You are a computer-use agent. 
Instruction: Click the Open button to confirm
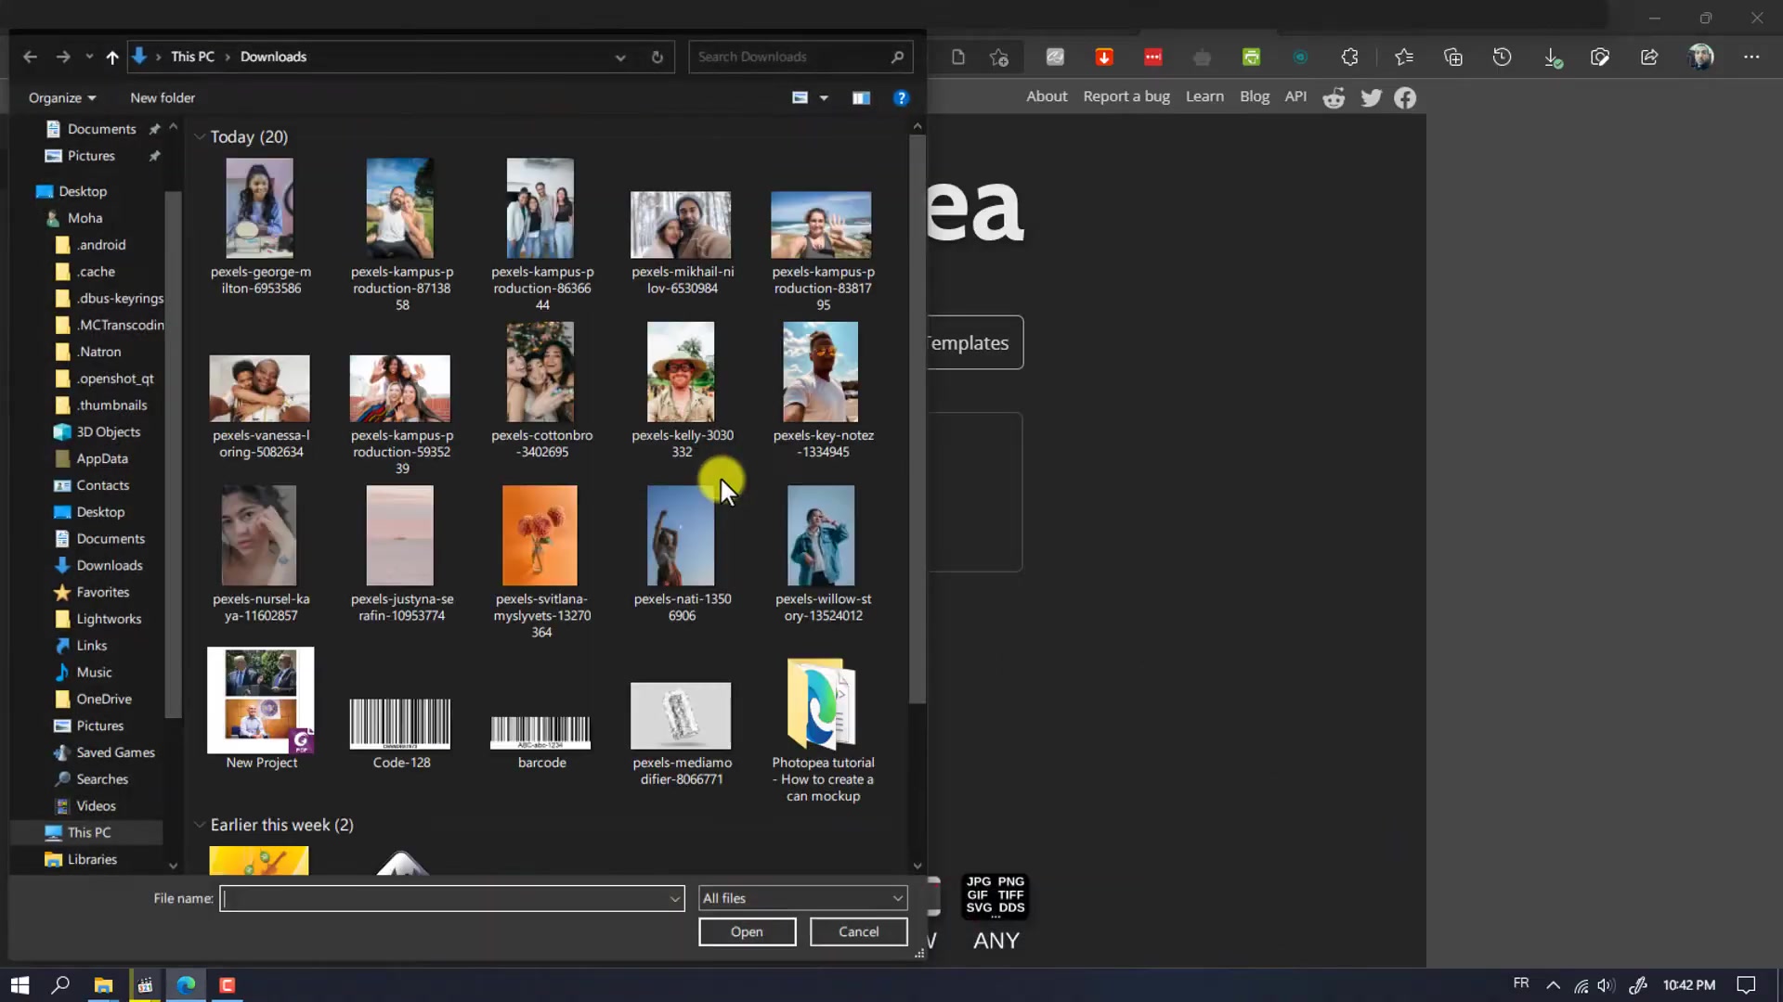click(747, 931)
